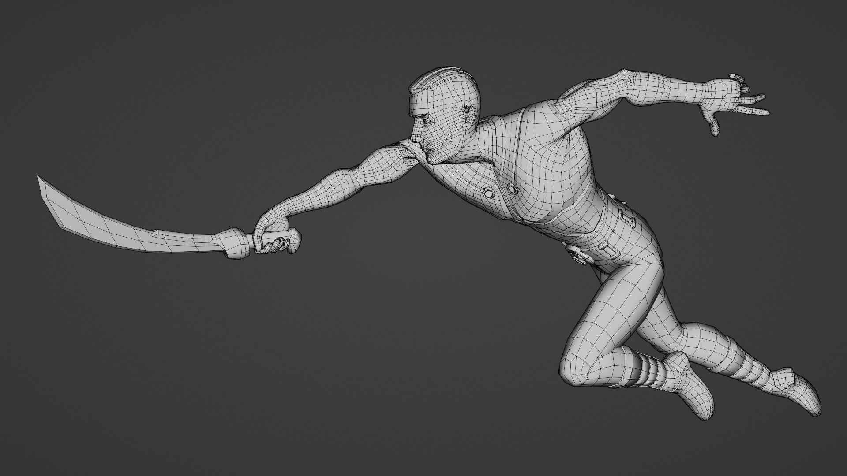Select the right round jacket button
Image resolution: width=847 pixels, height=476 pixels.
tap(512, 190)
